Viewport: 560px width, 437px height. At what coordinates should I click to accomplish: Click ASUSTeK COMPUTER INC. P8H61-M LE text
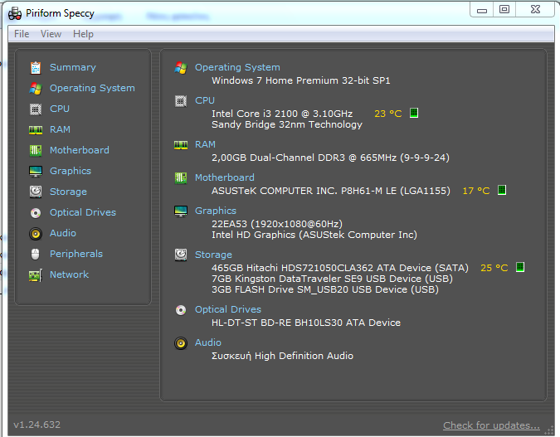331,191
